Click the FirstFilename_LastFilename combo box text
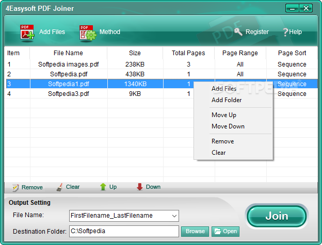322x245 pixels. tap(111, 216)
